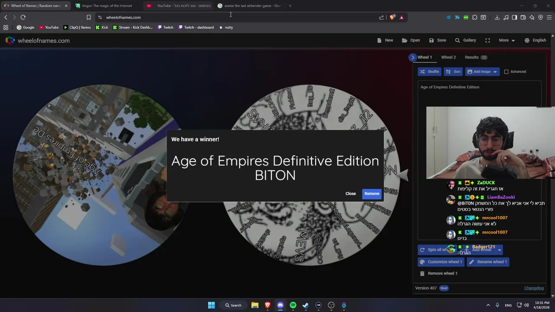Open Brave VPN shield icon
Screen dimensions: 555x312
[540, 17]
